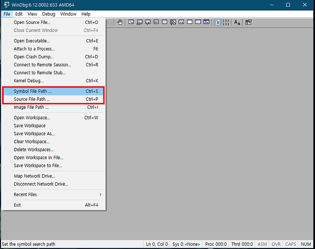Choose Connect to Remote Stub...
This screenshot has height=249, width=315.
coord(54,73)
